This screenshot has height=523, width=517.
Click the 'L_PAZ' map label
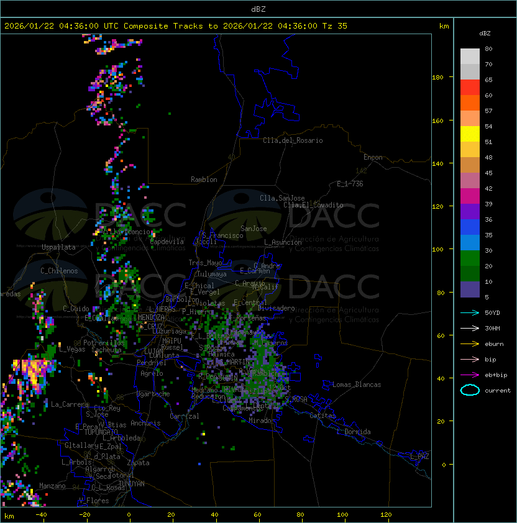click(x=419, y=457)
